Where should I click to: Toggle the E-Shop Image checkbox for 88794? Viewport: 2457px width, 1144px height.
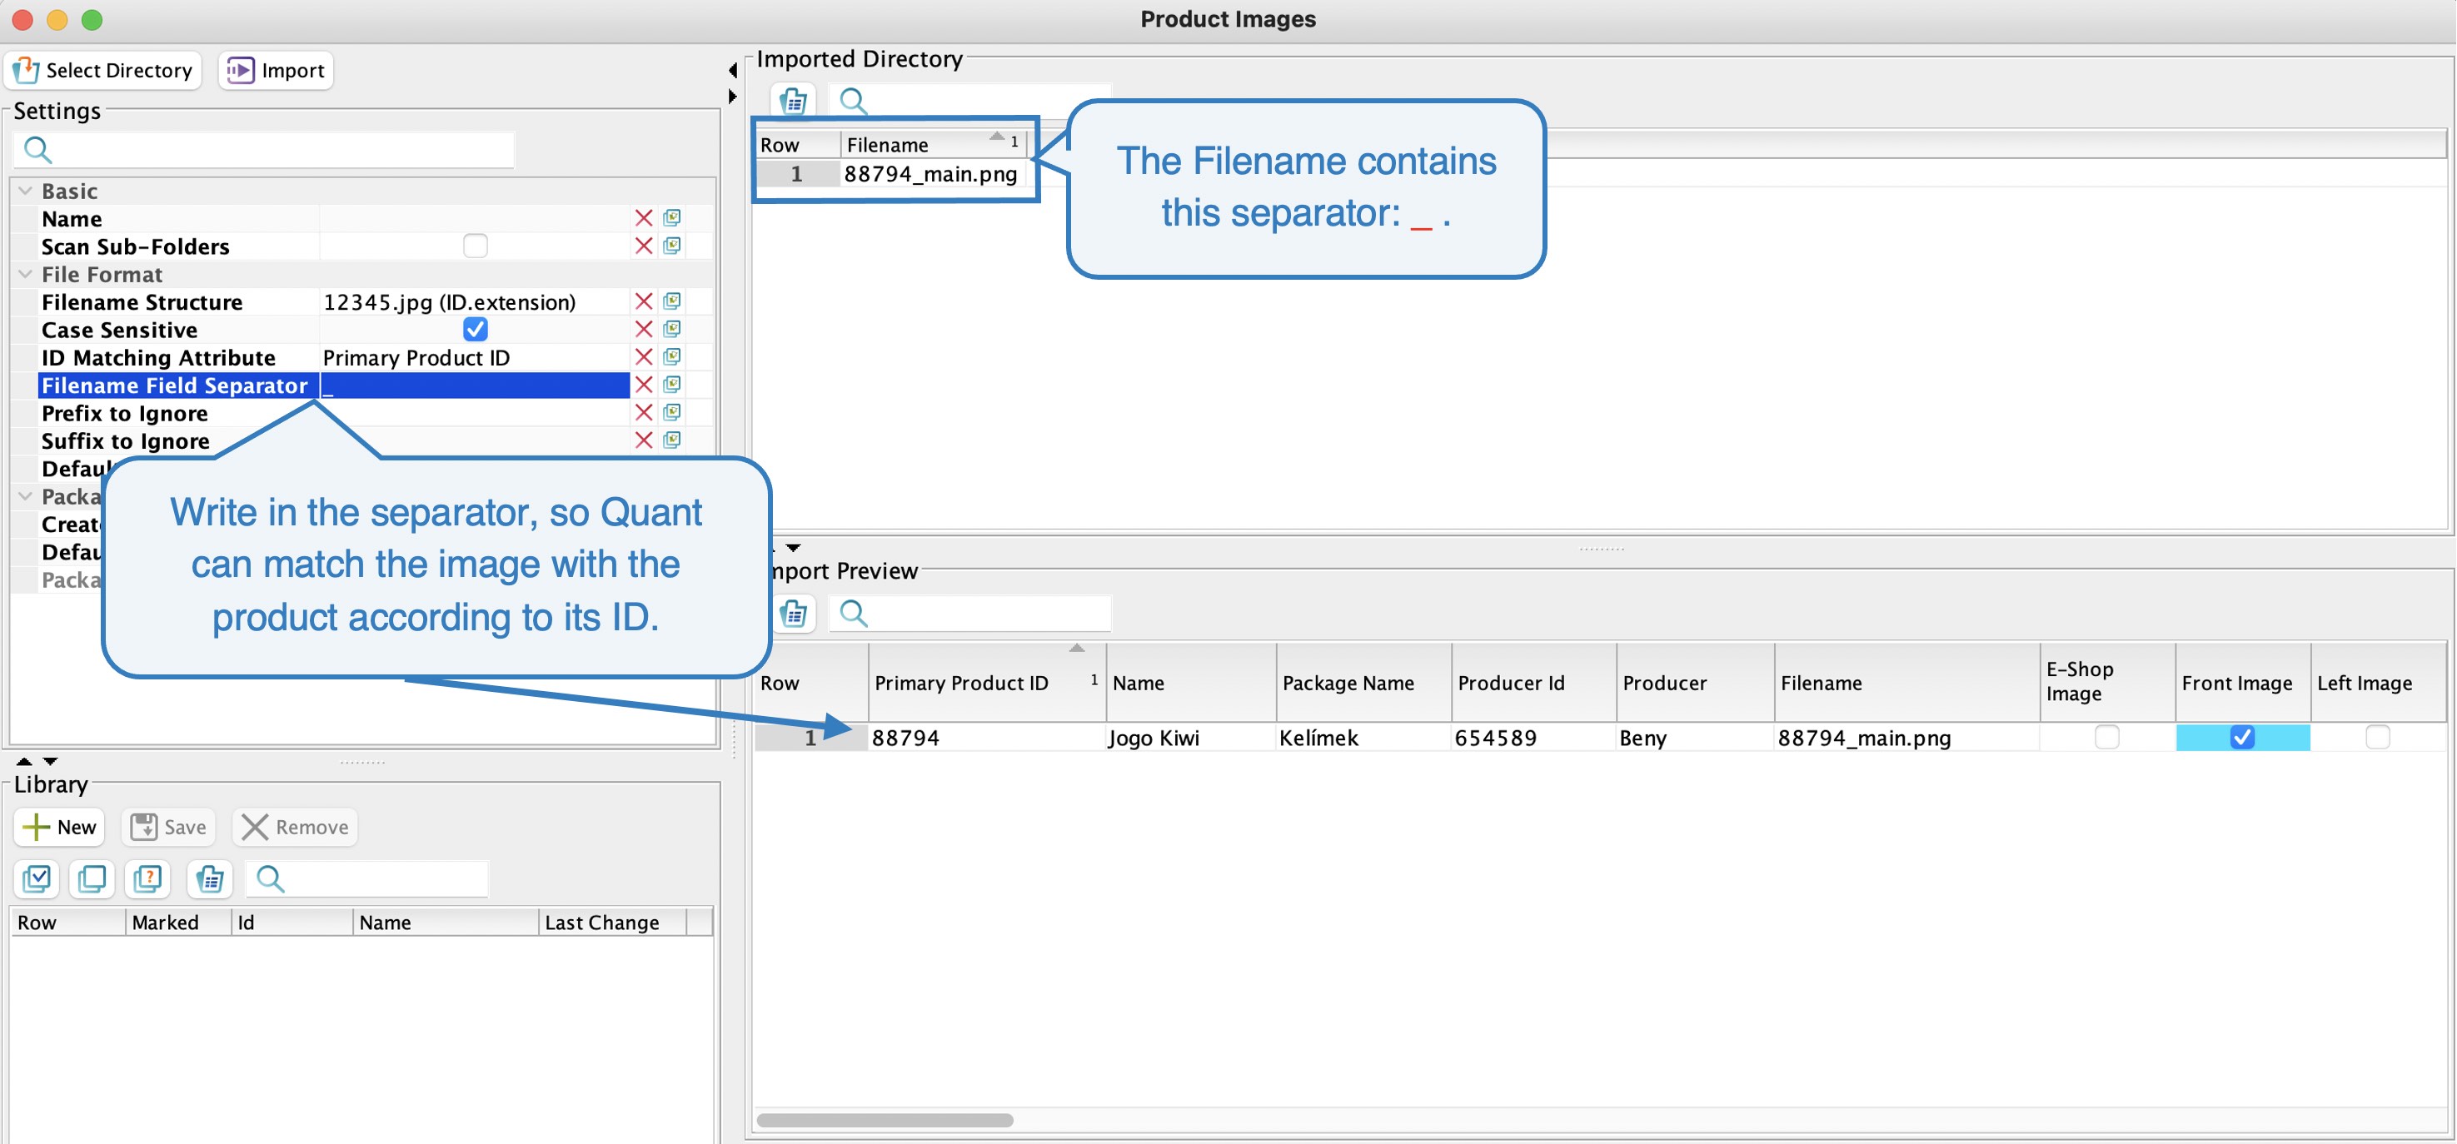(x=2107, y=737)
